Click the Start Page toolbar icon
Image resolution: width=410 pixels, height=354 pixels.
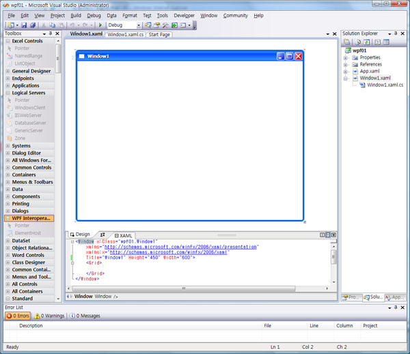pos(174,25)
